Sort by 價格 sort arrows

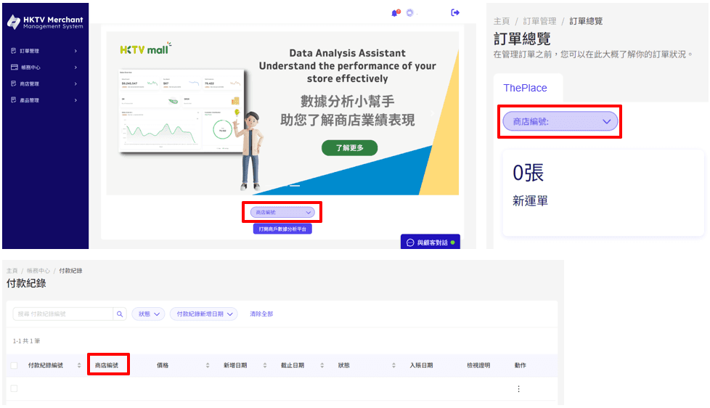pyautogui.click(x=208, y=365)
